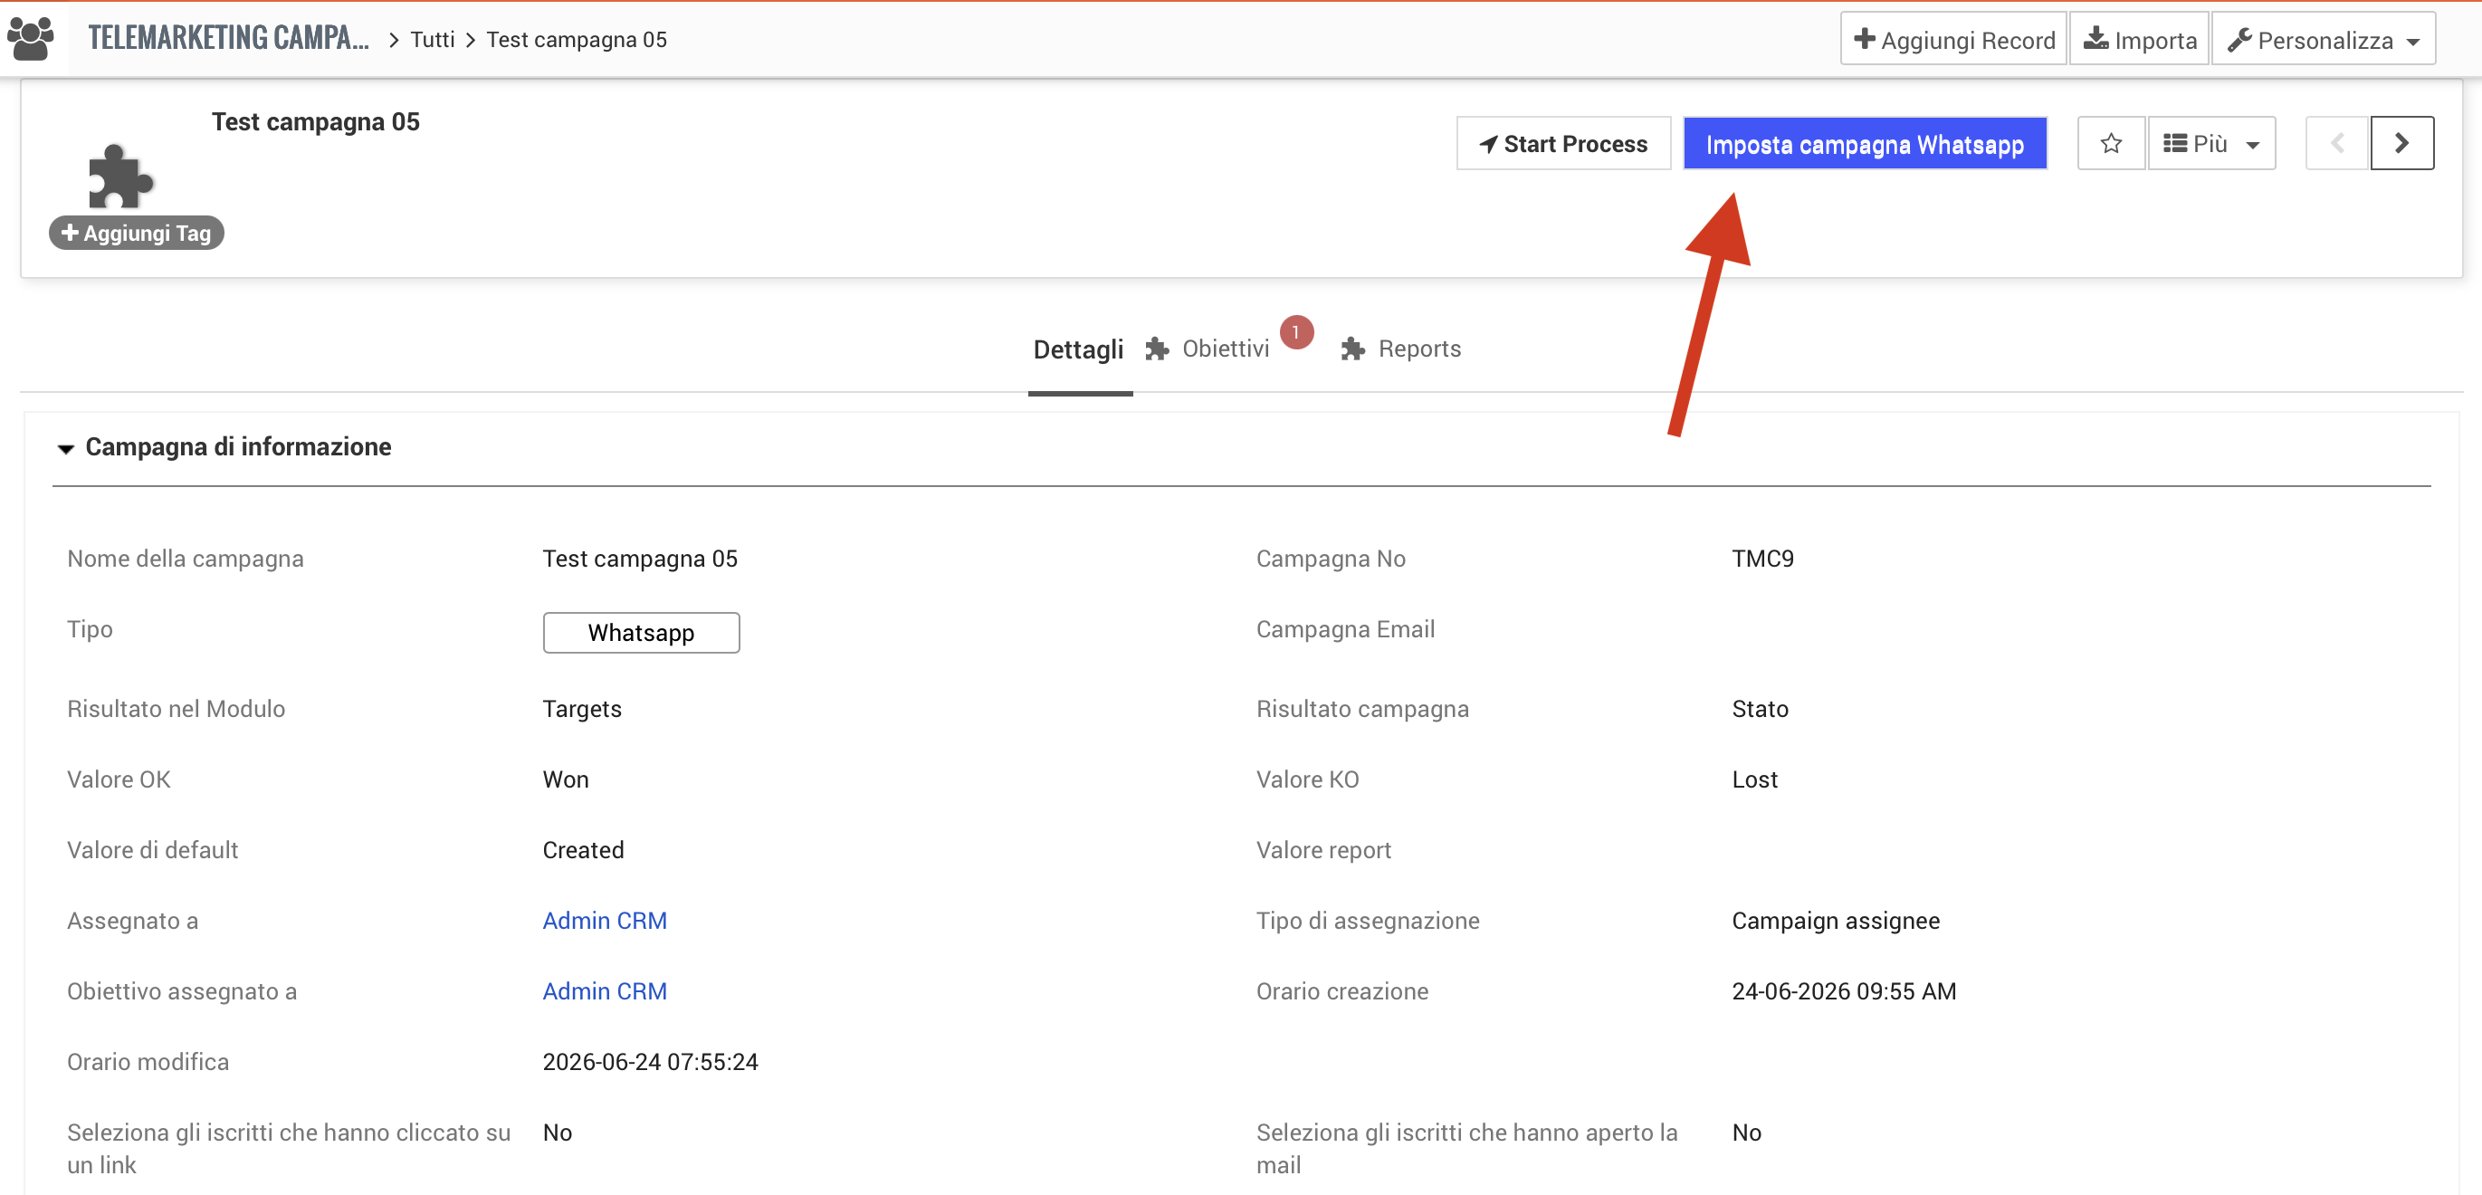Click the Reports tab puzzle icon
This screenshot has height=1195, width=2482.
pos(1352,349)
